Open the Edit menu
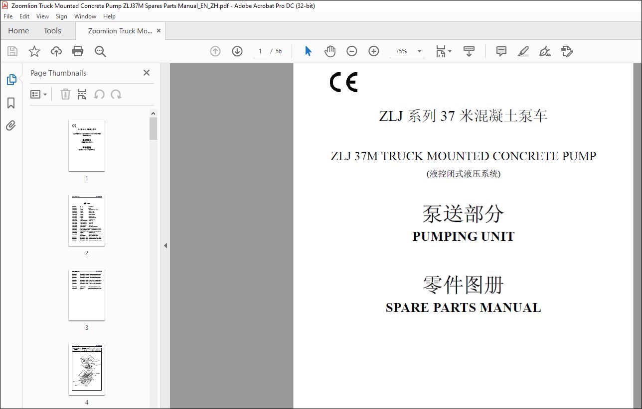Screen dimensions: 642x409 point(24,16)
